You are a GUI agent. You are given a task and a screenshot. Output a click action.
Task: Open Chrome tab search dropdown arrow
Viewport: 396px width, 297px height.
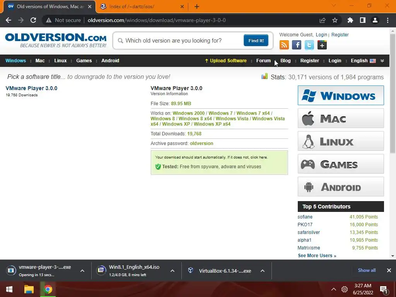[x=334, y=5]
